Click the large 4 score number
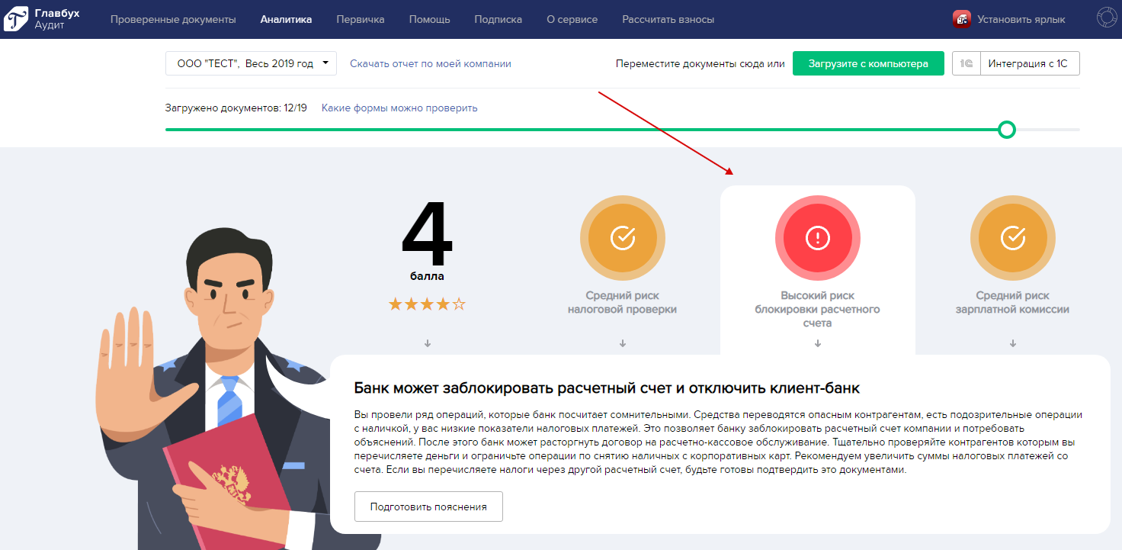The width and height of the screenshot is (1122, 550). coord(427,235)
